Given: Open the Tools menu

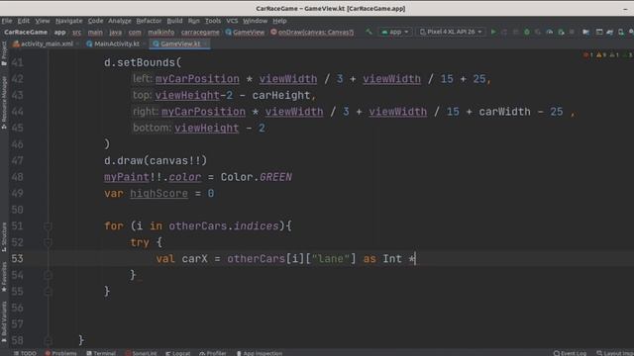Looking at the screenshot, I should coord(213,21).
